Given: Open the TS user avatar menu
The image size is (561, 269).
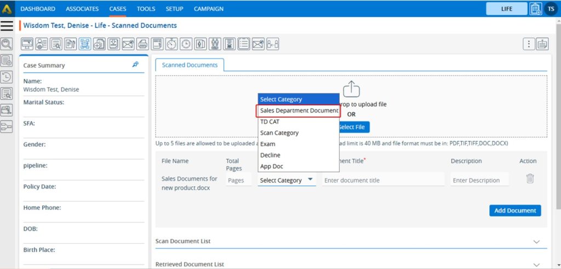Looking at the screenshot, I should [550, 9].
